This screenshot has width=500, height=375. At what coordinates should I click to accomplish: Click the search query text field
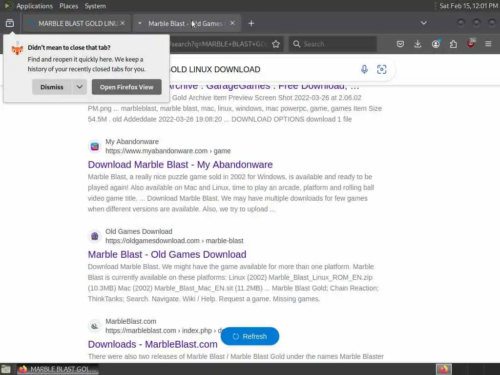point(262,69)
